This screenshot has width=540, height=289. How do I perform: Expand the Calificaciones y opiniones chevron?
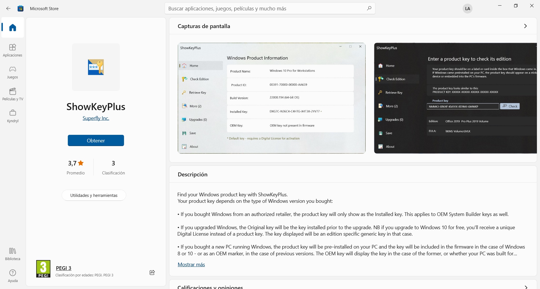[x=525, y=287]
